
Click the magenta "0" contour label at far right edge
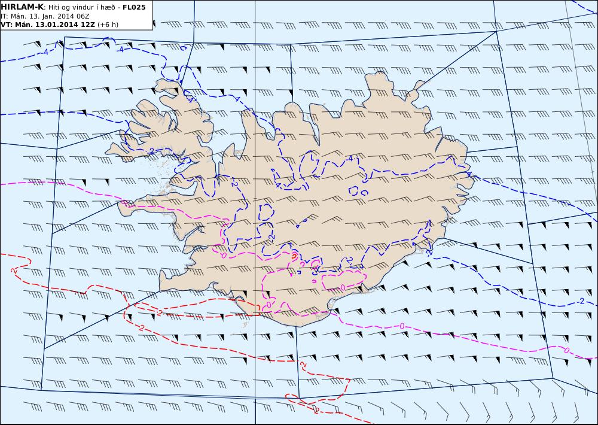pos(566,350)
